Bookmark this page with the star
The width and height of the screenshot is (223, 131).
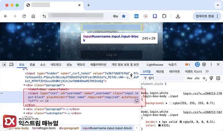tap(124, 16)
